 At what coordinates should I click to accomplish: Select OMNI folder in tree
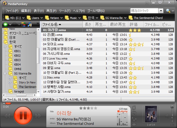click(x=18, y=69)
